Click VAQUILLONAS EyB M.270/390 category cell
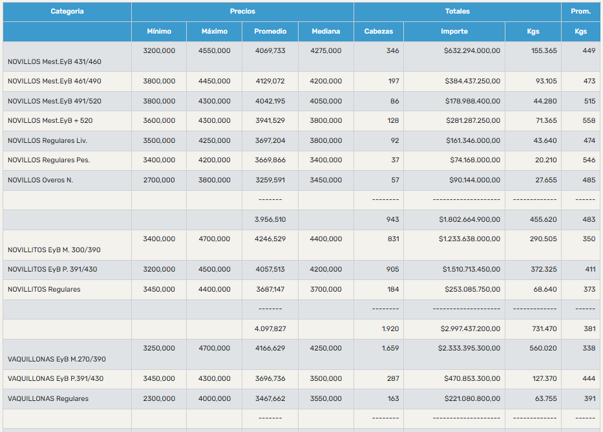Image resolution: width=603 pixels, height=432 pixels. pos(57,359)
